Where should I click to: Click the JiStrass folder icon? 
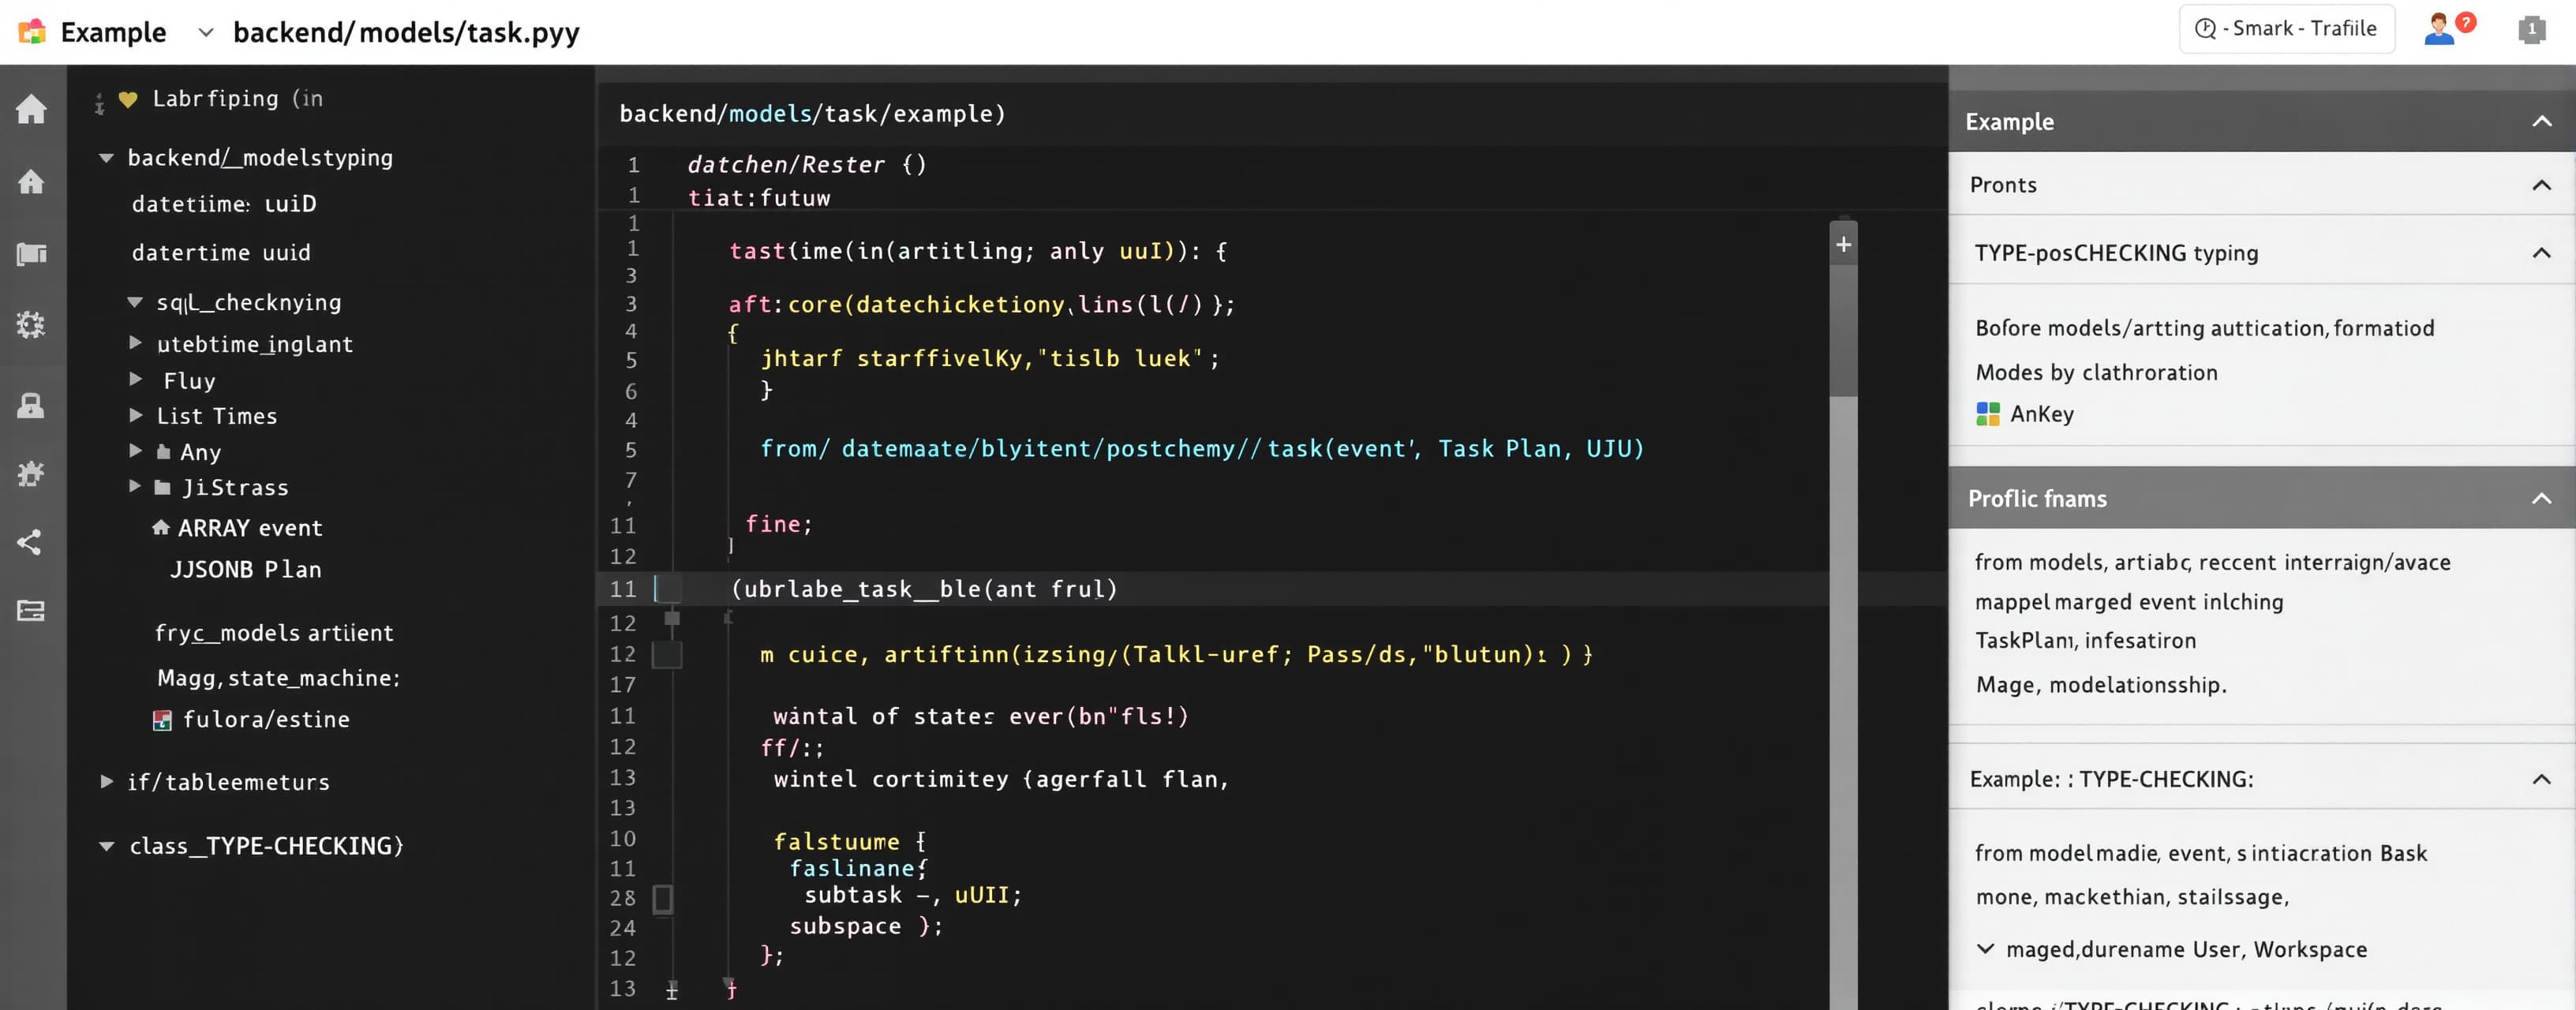click(163, 488)
